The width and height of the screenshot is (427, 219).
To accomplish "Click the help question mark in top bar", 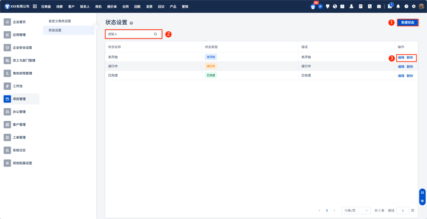I will coord(406,6).
